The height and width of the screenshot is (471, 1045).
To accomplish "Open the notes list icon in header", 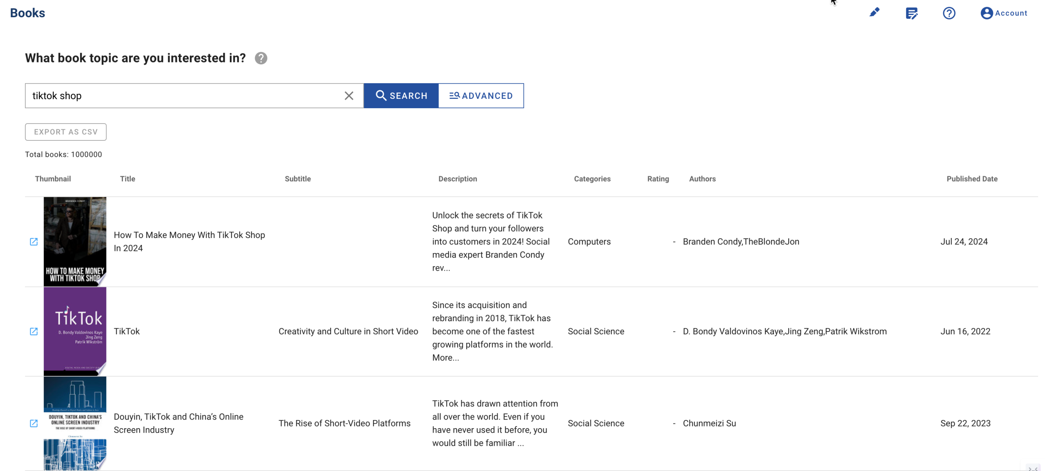I will point(911,13).
